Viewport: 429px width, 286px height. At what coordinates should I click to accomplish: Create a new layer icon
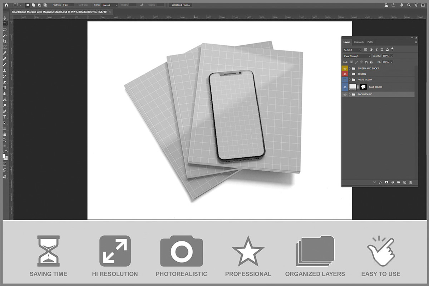point(405,182)
